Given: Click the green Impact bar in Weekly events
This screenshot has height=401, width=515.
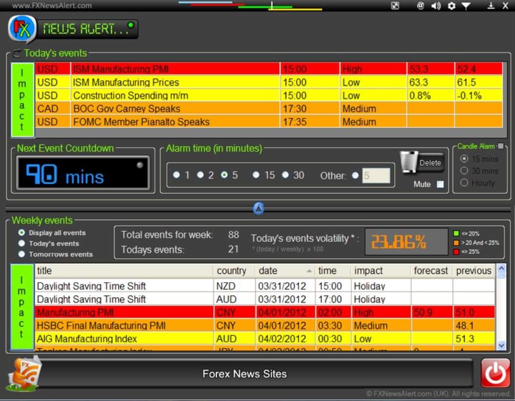Looking at the screenshot, I should pyautogui.click(x=22, y=307).
